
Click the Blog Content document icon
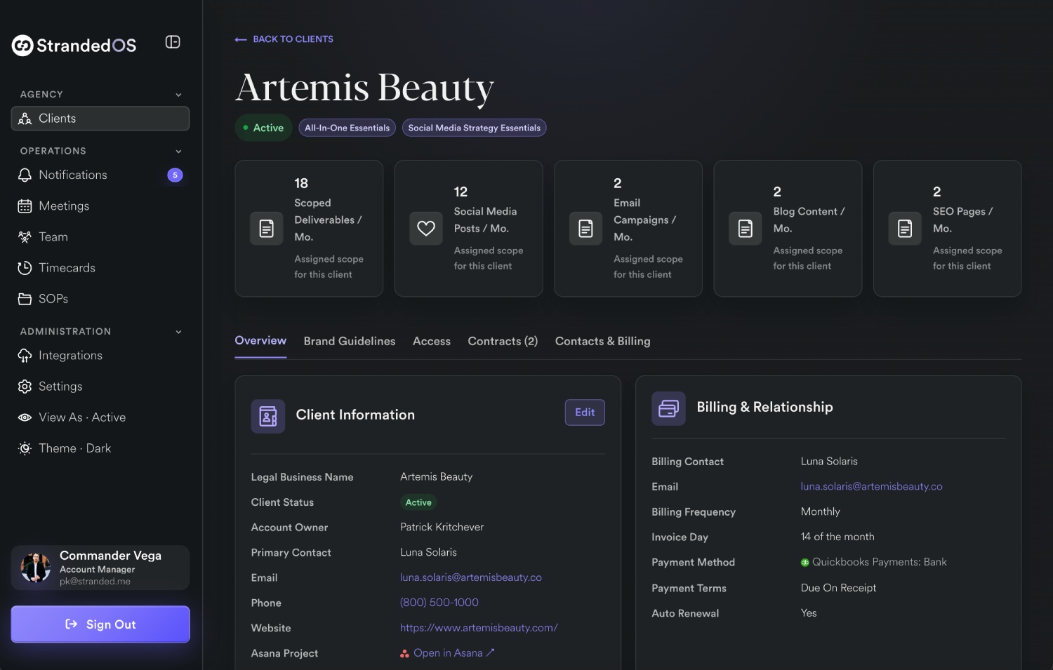click(x=746, y=229)
